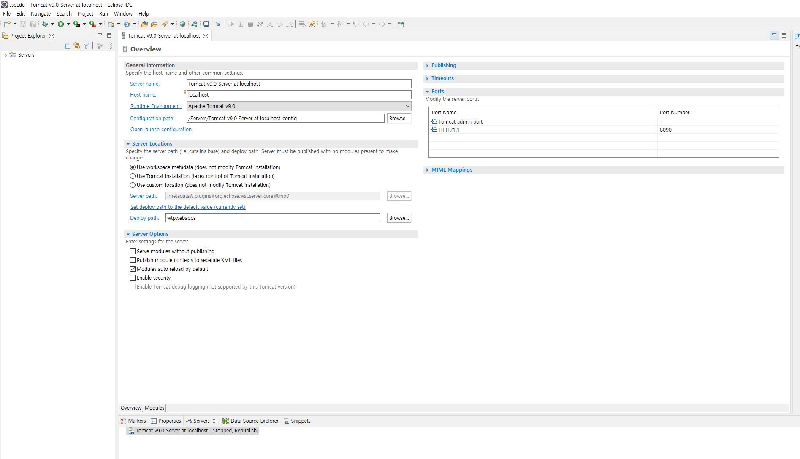800x459 pixels.
Task: Click the Resume debug toolbar icon
Action: pos(231,24)
